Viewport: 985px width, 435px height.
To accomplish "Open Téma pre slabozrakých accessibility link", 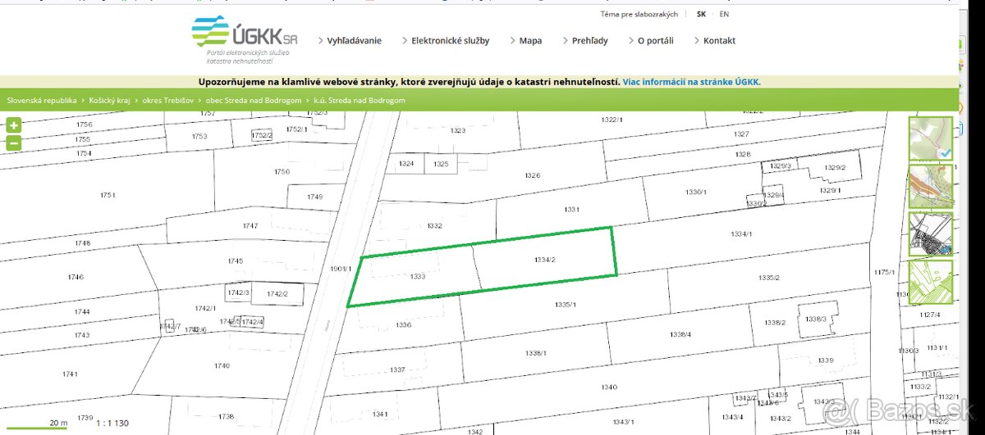I will 639,14.
